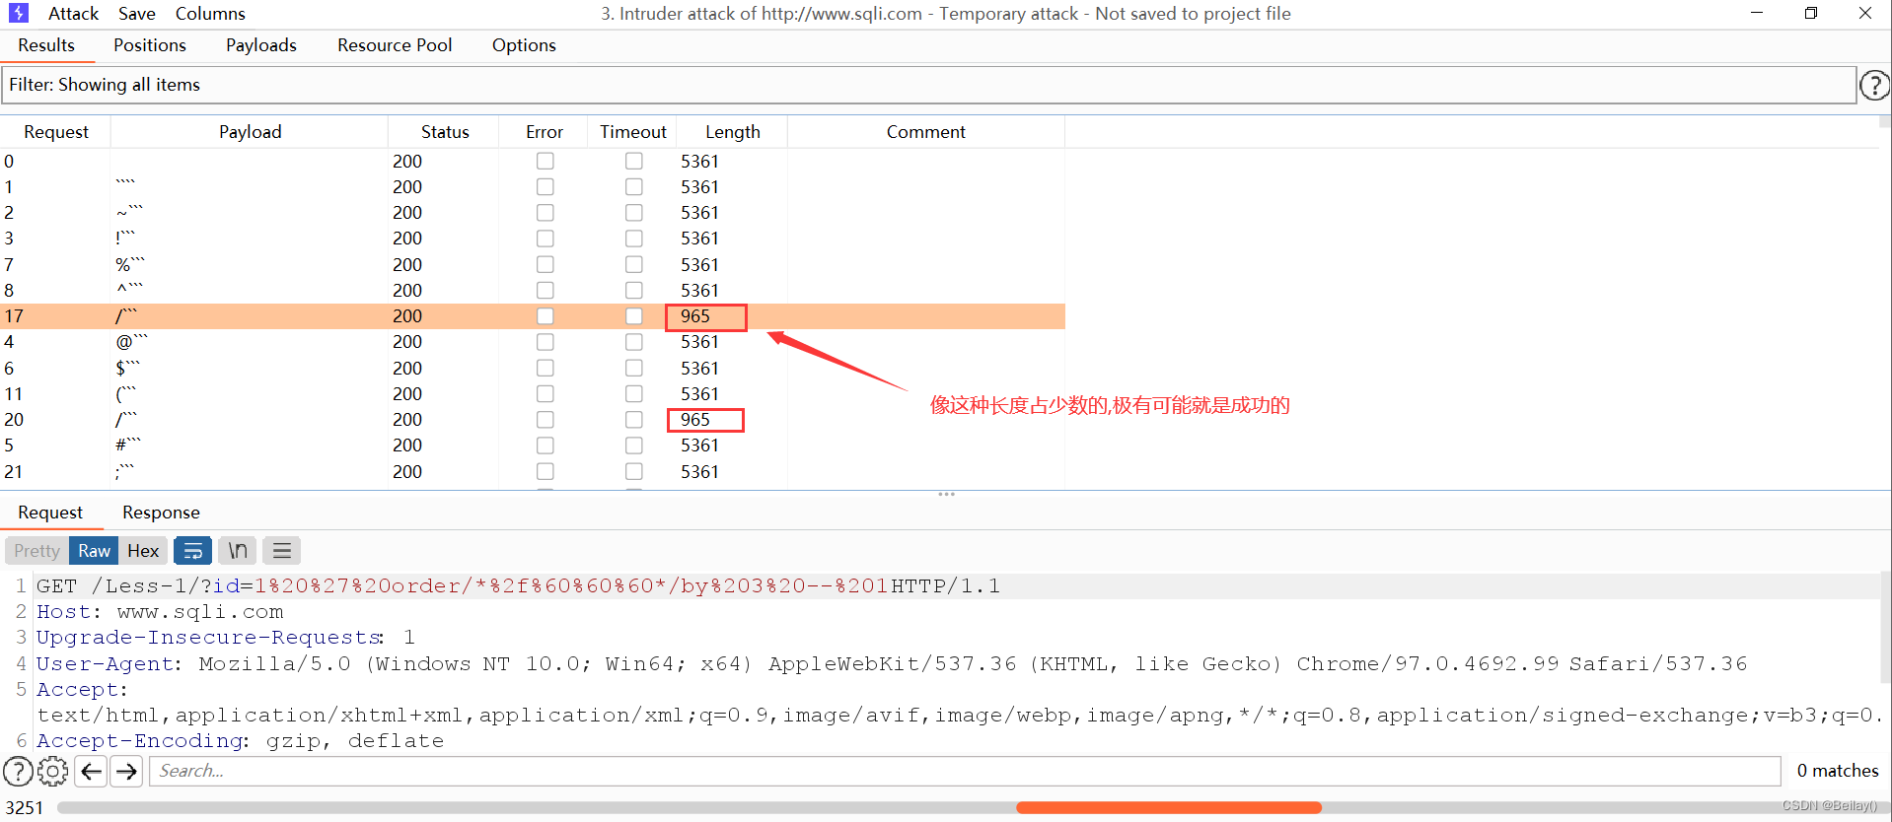Open the search help question mark icon

tap(18, 771)
